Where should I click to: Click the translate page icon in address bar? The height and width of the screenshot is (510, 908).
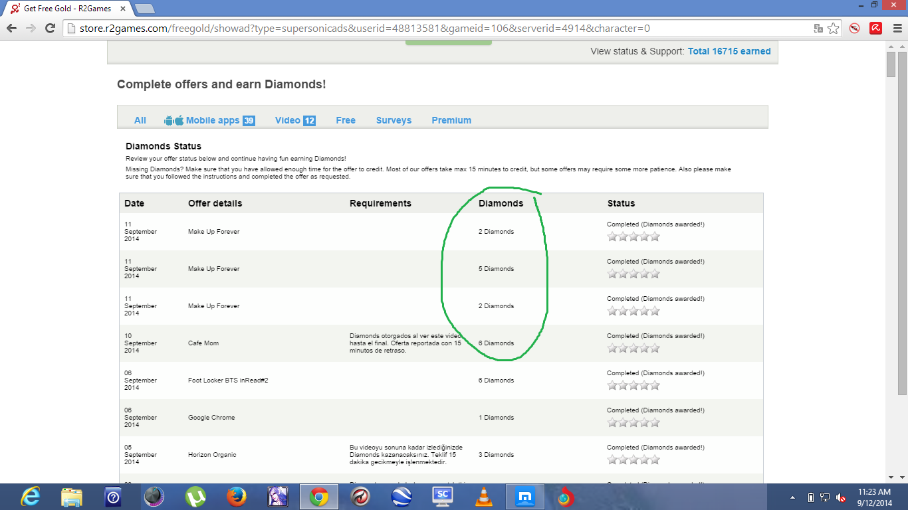pos(819,29)
